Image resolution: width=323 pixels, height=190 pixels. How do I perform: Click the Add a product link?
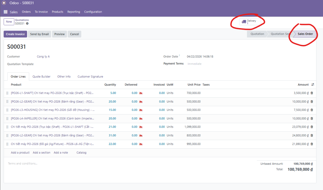[x=20, y=153]
